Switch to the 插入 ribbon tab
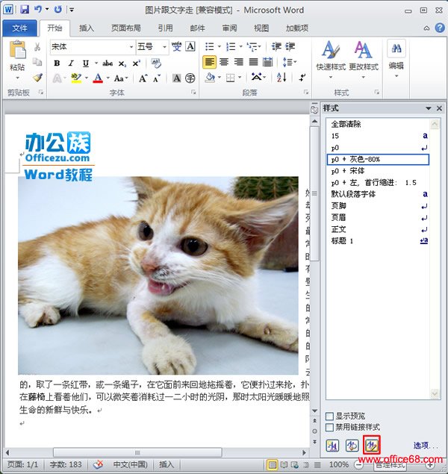This screenshot has width=448, height=474. coord(87,28)
